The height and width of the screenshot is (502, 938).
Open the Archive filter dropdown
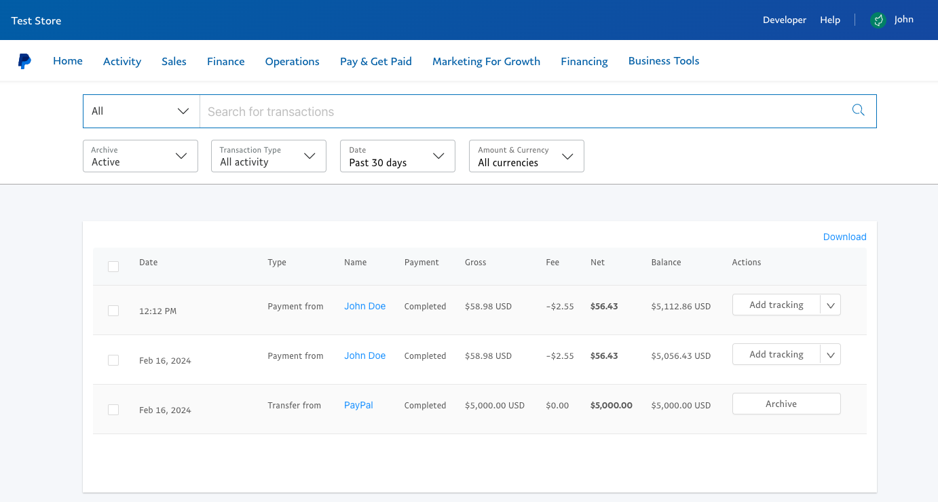pos(140,156)
